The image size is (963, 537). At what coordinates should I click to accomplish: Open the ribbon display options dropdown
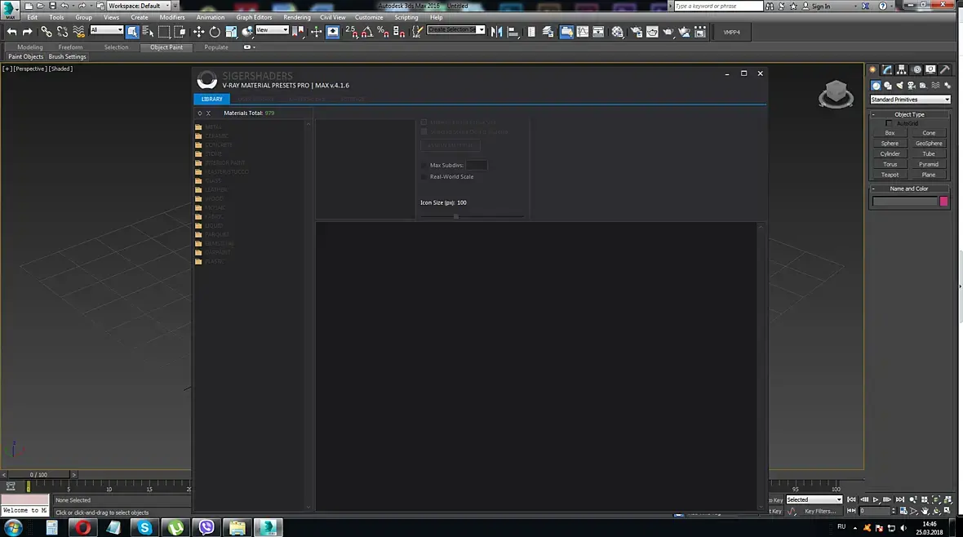tap(250, 47)
